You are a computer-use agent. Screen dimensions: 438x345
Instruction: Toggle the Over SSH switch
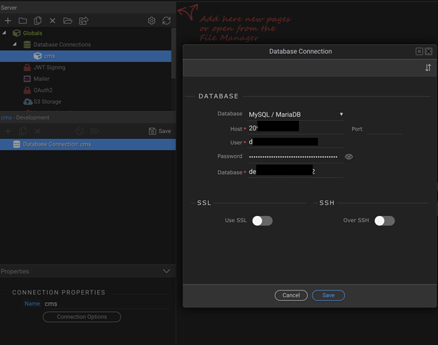tap(385, 221)
